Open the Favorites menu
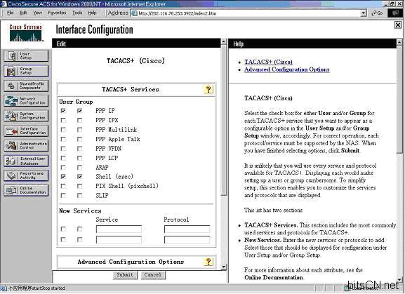The image size is (405, 294). tap(57, 13)
